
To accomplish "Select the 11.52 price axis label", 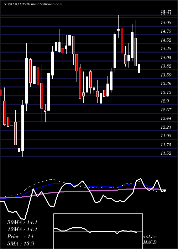I will coord(166,153).
